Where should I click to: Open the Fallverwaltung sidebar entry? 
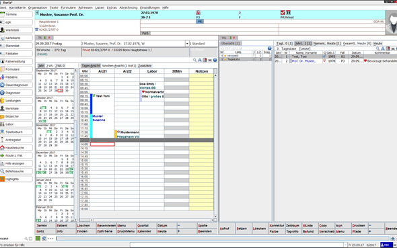[x=16, y=61]
